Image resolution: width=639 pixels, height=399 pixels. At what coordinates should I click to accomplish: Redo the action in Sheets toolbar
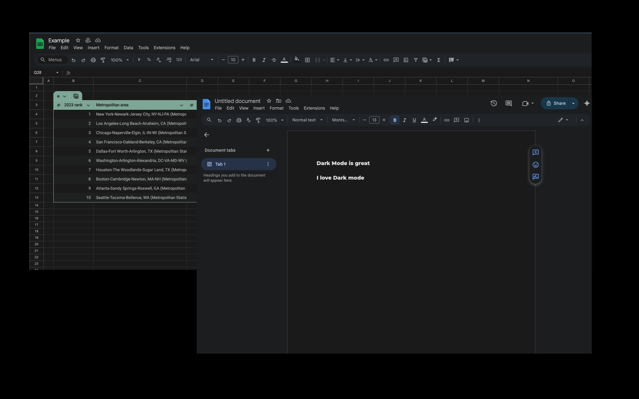point(83,60)
